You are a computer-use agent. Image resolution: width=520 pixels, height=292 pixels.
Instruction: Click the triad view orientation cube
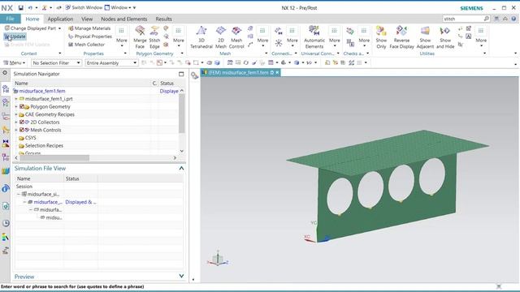(218, 259)
